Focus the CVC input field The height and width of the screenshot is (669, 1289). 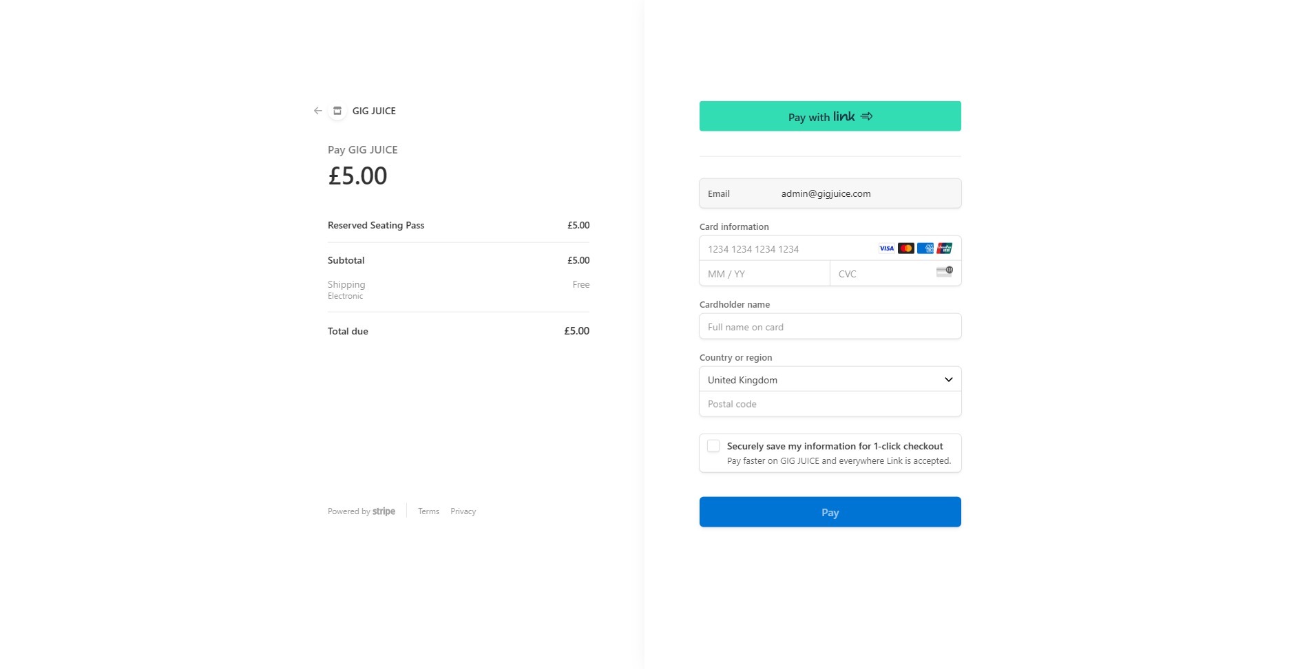point(881,274)
